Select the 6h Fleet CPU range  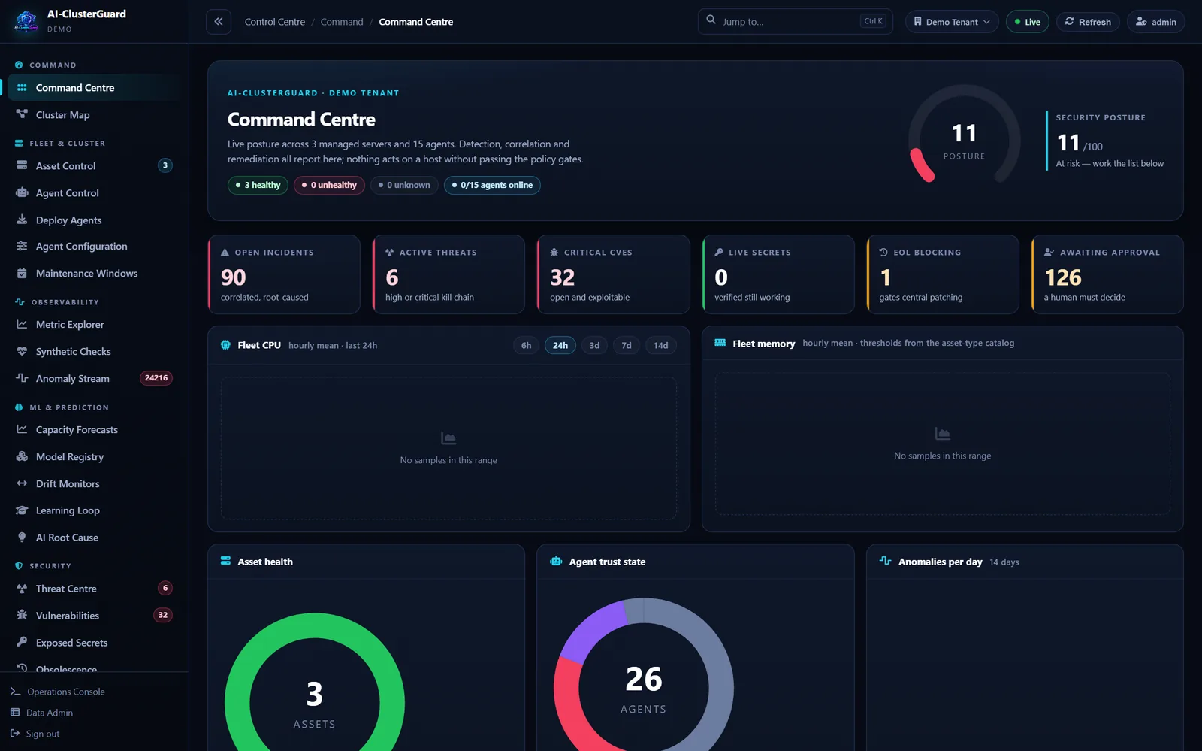(526, 345)
